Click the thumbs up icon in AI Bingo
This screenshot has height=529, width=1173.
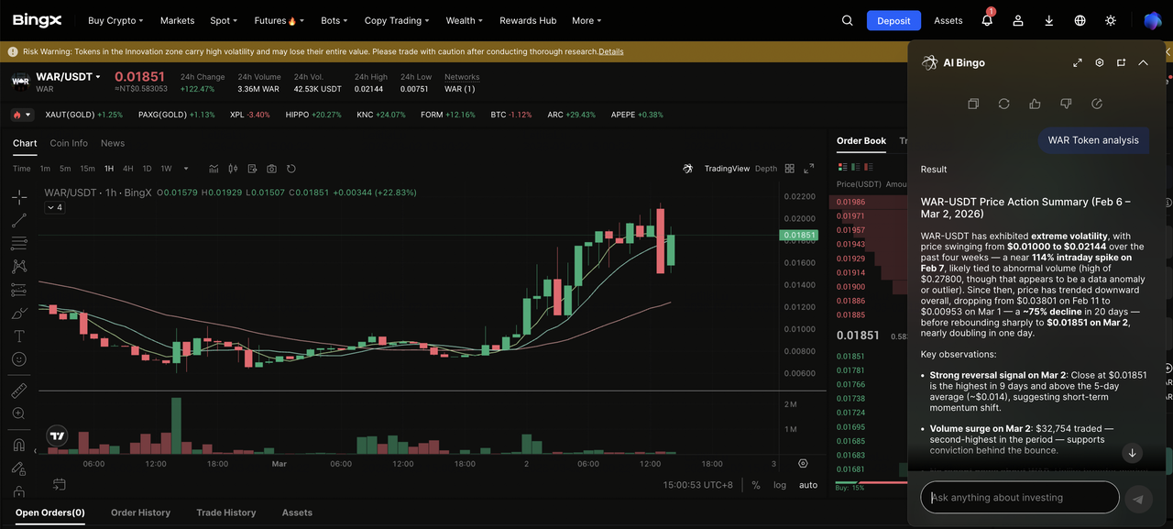click(x=1035, y=104)
